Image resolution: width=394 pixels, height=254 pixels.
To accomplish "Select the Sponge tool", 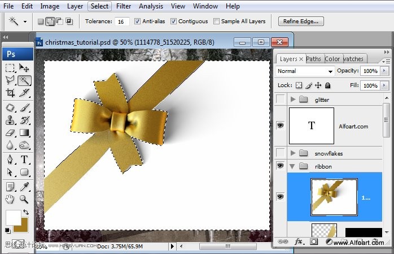I will pos(24,145).
